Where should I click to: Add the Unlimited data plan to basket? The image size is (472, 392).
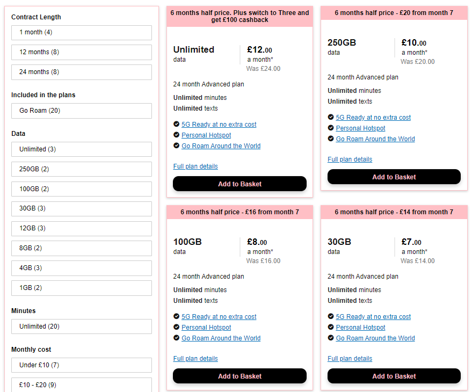click(x=239, y=184)
